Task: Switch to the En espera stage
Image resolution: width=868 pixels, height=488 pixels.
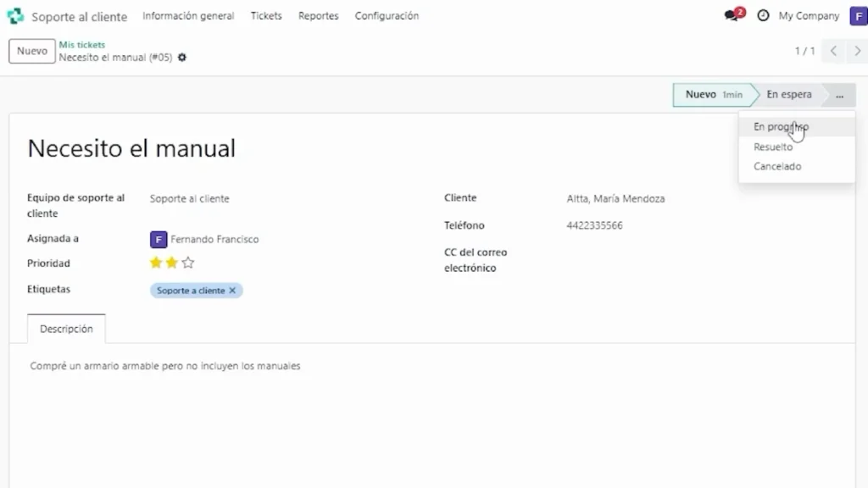Action: point(788,95)
